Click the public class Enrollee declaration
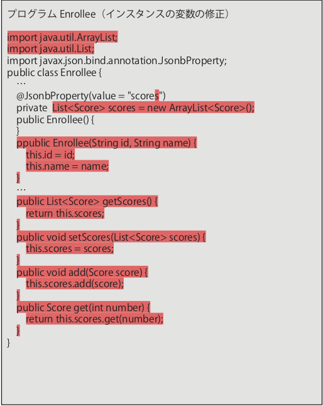 (54, 72)
